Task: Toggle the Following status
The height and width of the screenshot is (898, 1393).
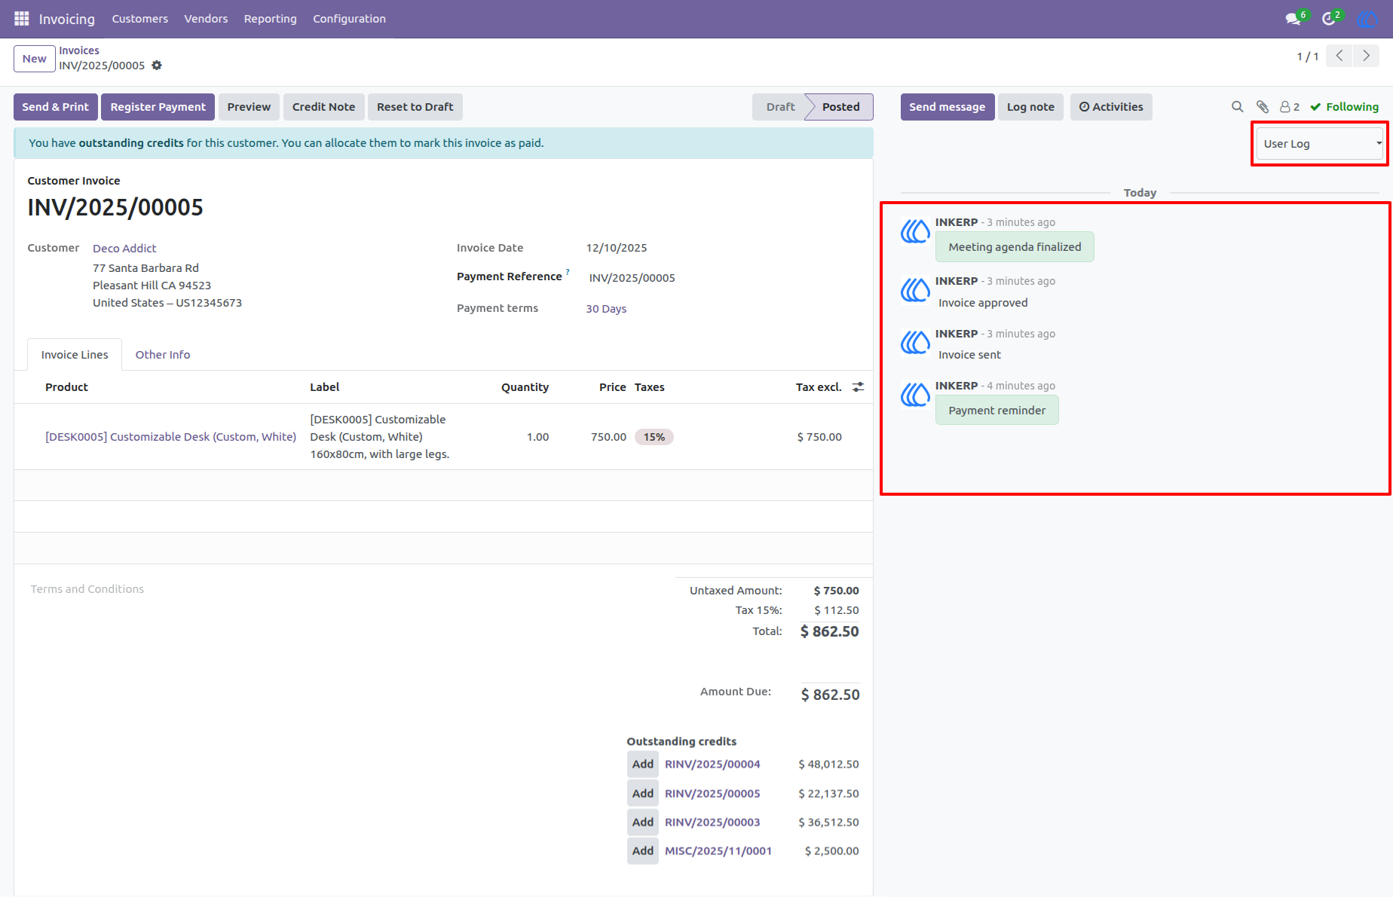Action: click(x=1345, y=107)
